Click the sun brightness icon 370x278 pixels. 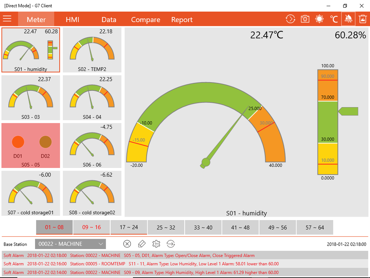coord(320,19)
